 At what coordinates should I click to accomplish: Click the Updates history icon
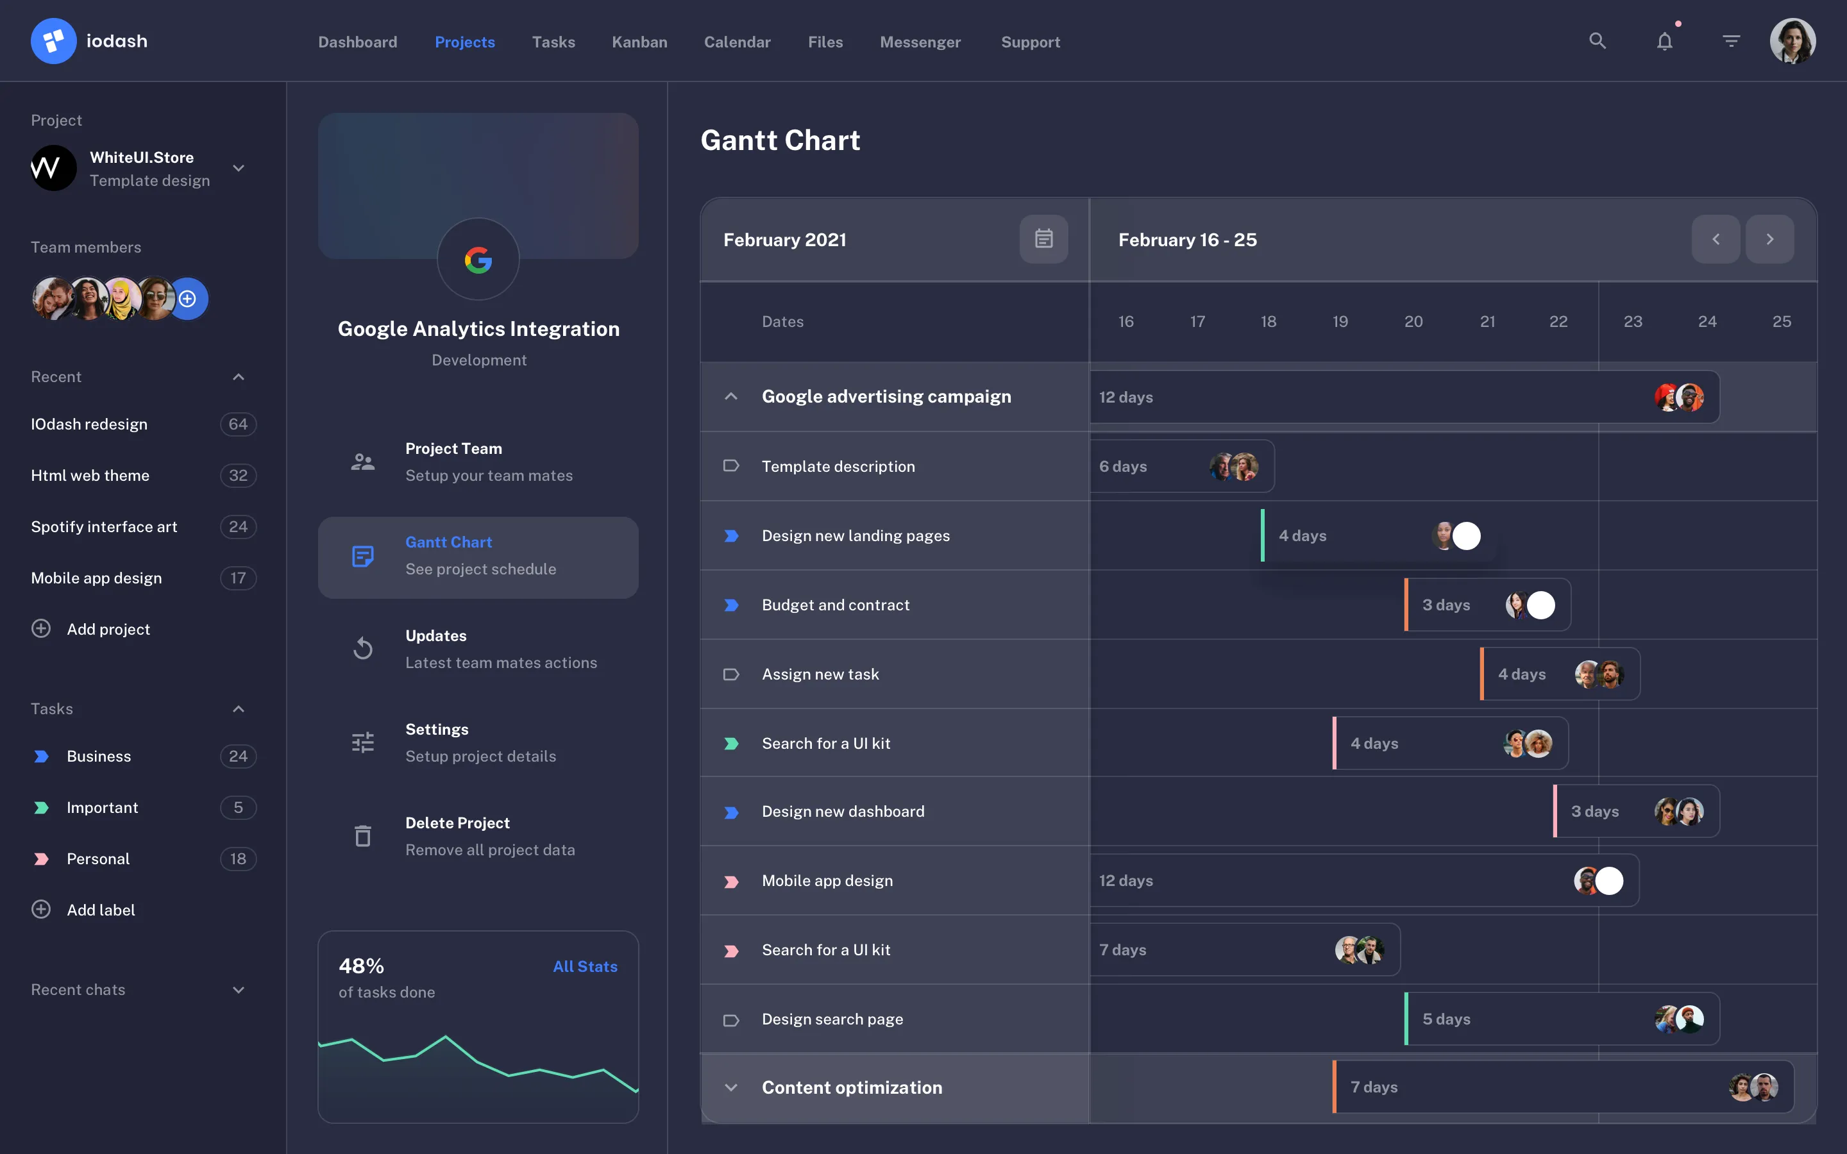tap(362, 648)
